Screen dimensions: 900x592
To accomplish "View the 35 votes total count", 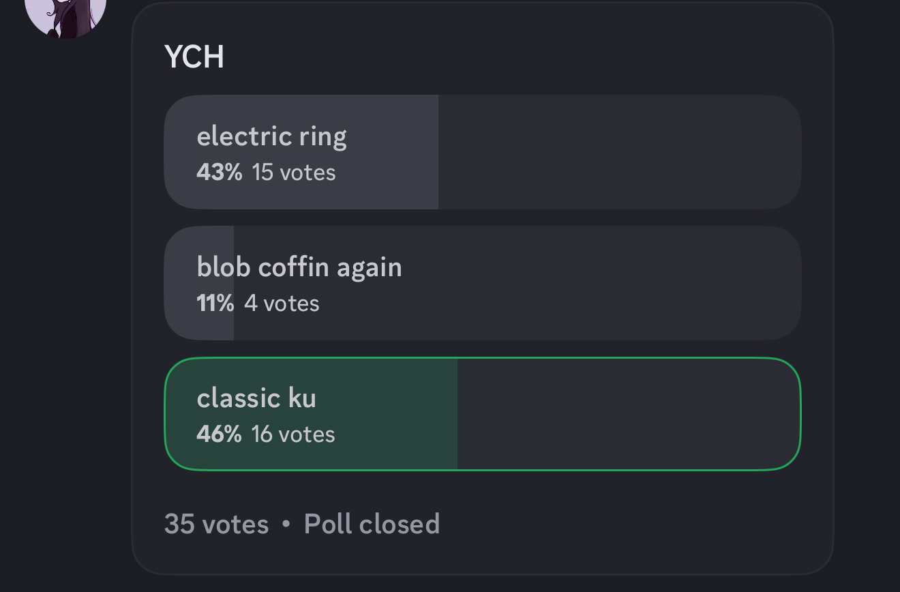I will [x=216, y=524].
